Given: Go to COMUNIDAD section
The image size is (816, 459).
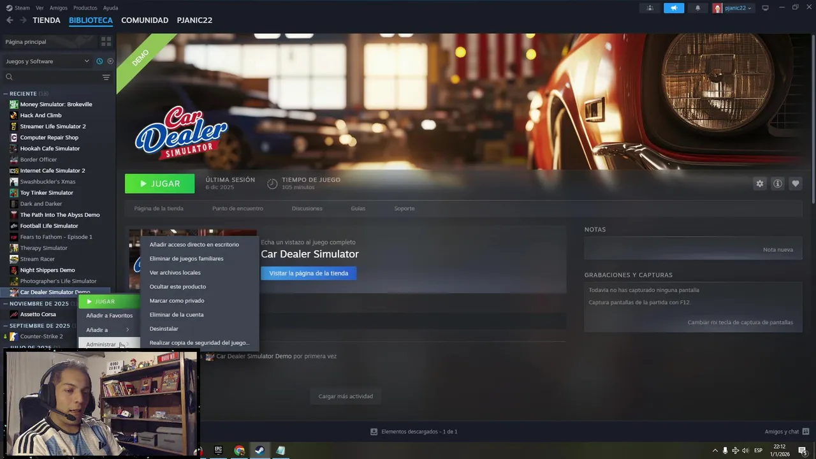Looking at the screenshot, I should [145, 20].
